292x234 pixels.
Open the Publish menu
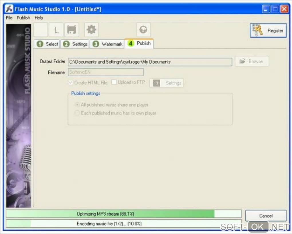pos(23,18)
